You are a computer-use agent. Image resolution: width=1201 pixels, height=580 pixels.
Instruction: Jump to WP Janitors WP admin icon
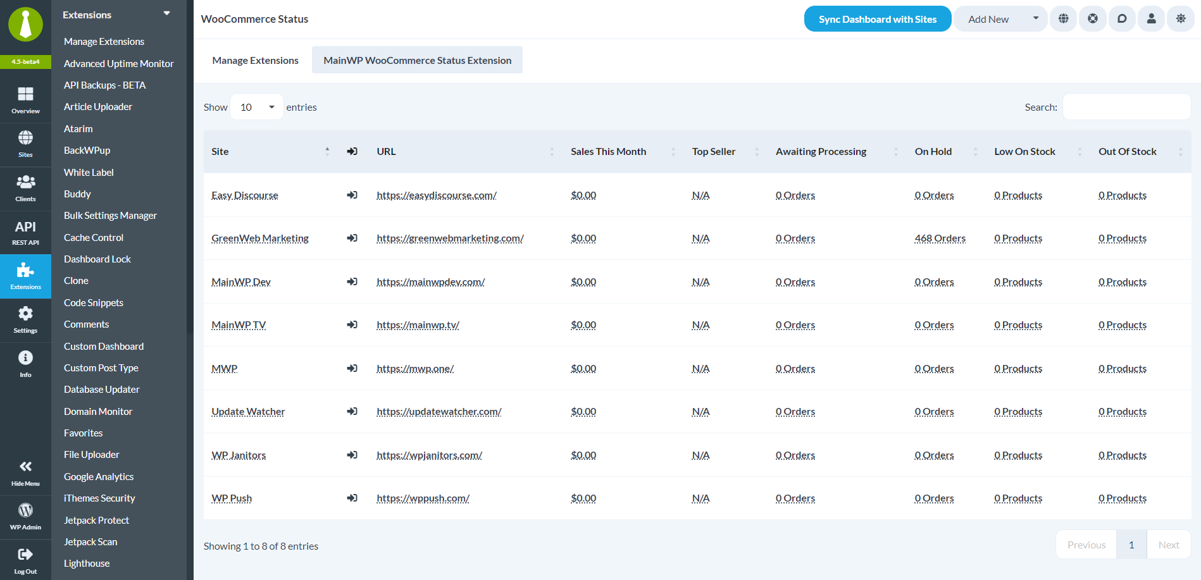coord(352,455)
